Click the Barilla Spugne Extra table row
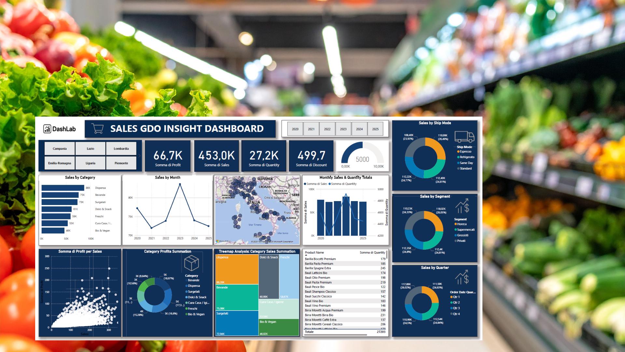Screen dimensions: 625x352 coord(345,268)
